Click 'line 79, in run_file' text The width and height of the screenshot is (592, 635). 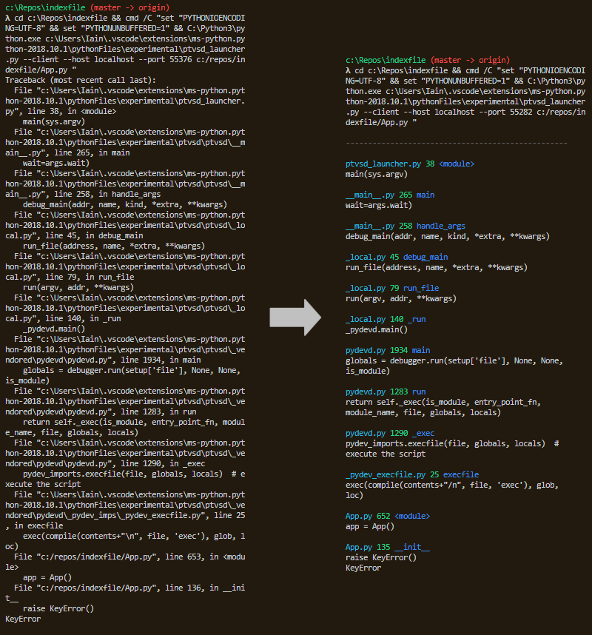[90, 277]
